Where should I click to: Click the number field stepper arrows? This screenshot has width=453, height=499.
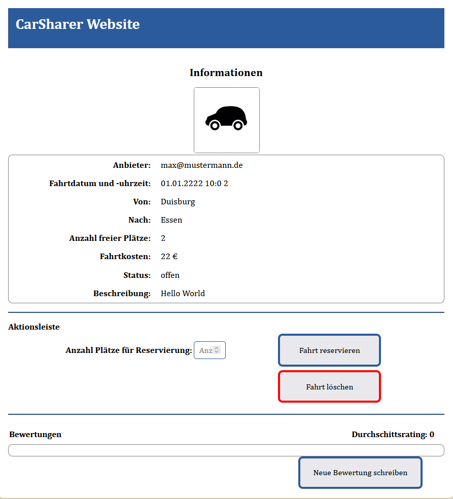click(x=217, y=350)
